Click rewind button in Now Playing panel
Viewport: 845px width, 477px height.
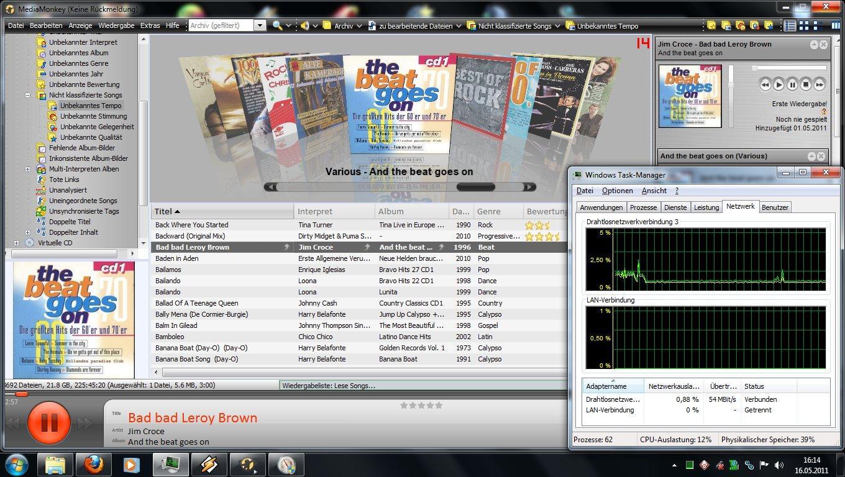[x=765, y=84]
